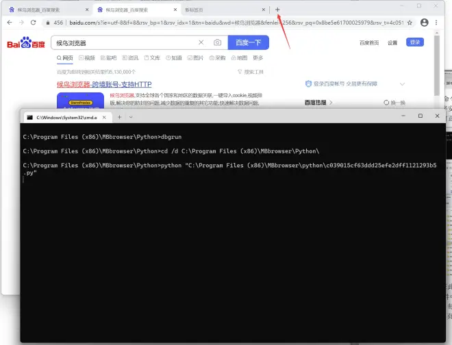Open Baidu image search camera icon

217,42
